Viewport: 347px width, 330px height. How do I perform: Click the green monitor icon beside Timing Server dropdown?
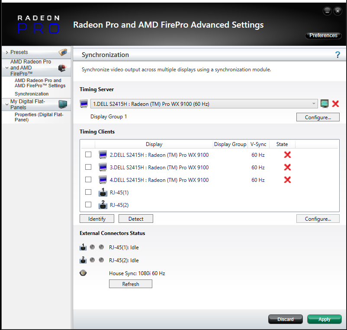coord(325,104)
